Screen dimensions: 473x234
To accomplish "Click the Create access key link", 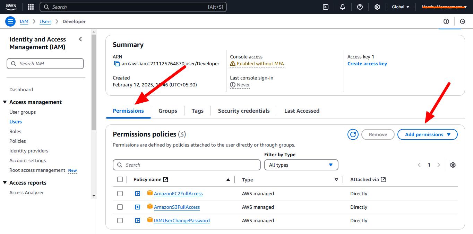I will [x=367, y=64].
